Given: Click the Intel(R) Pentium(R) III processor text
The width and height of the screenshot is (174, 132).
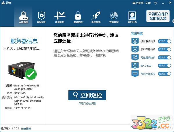Looking at the screenshot, I should click(x=27, y=87).
